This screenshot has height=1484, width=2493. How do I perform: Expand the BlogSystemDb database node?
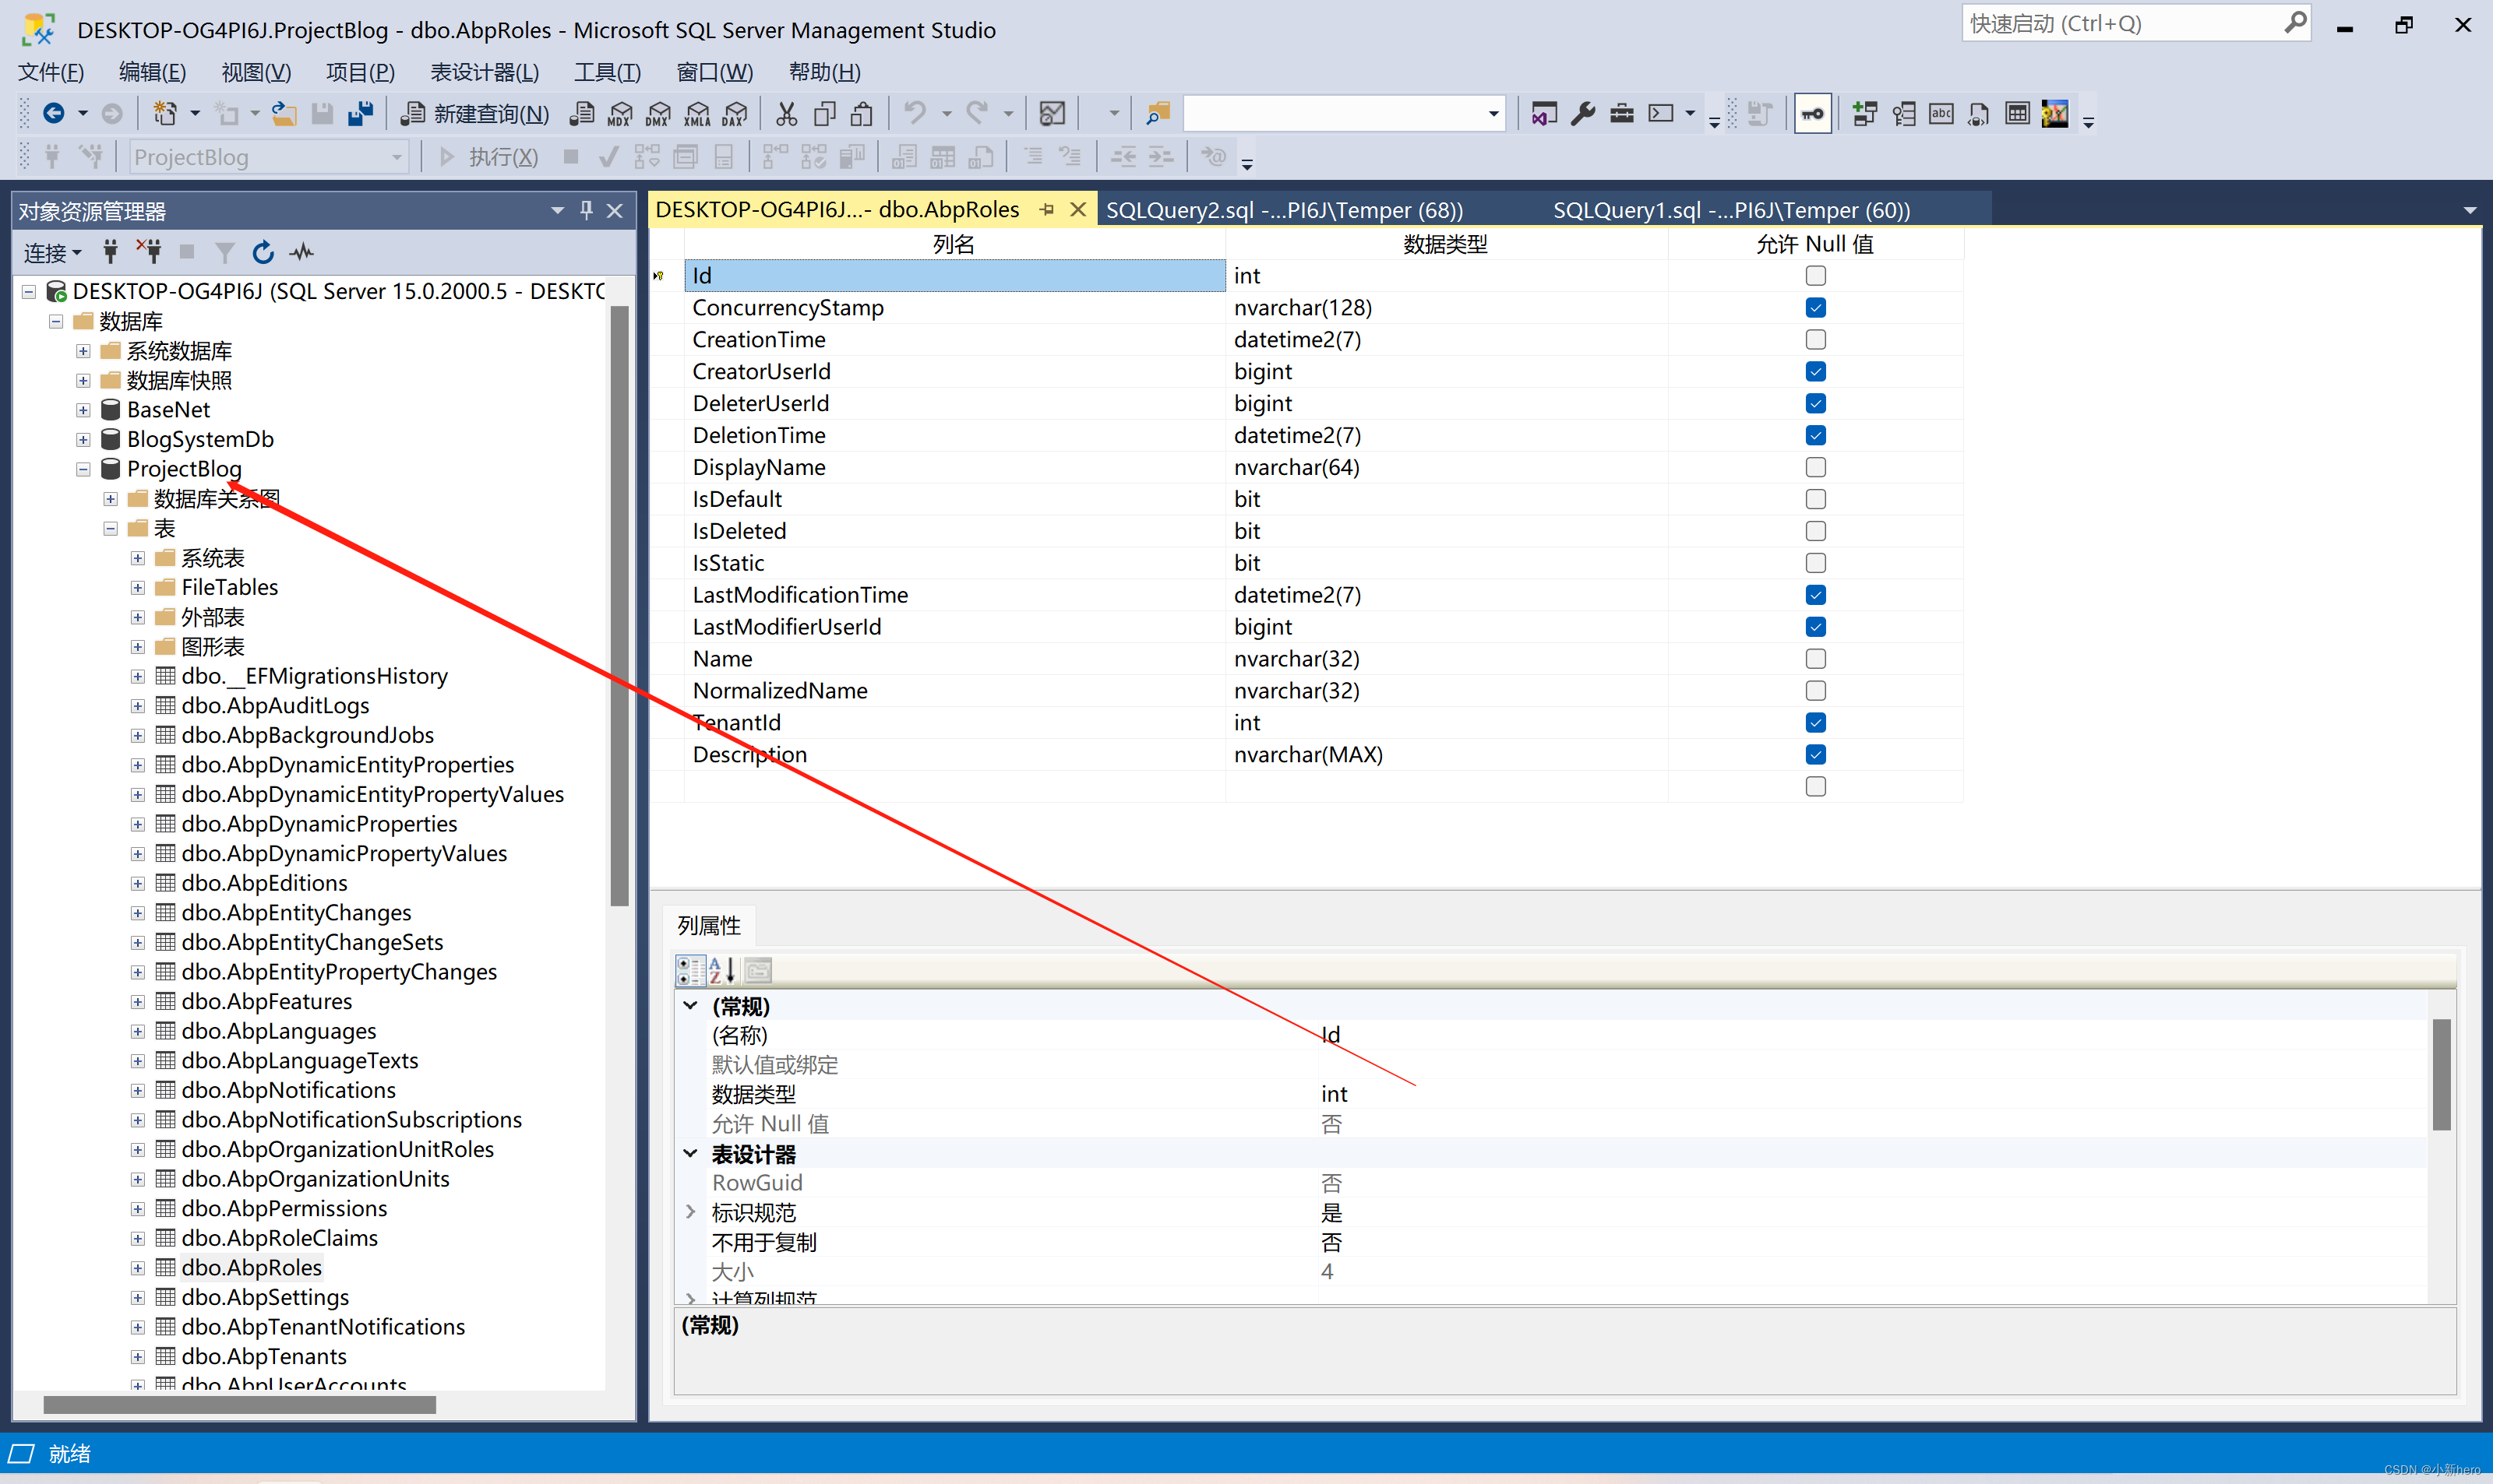click(x=83, y=440)
